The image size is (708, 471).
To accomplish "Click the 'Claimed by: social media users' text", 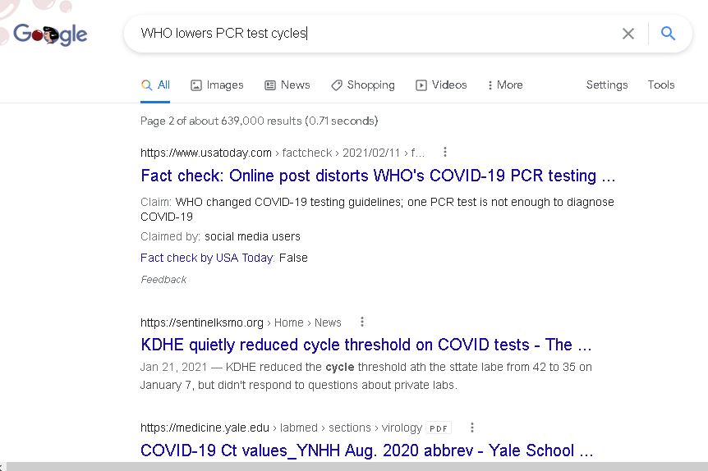I will coord(220,236).
